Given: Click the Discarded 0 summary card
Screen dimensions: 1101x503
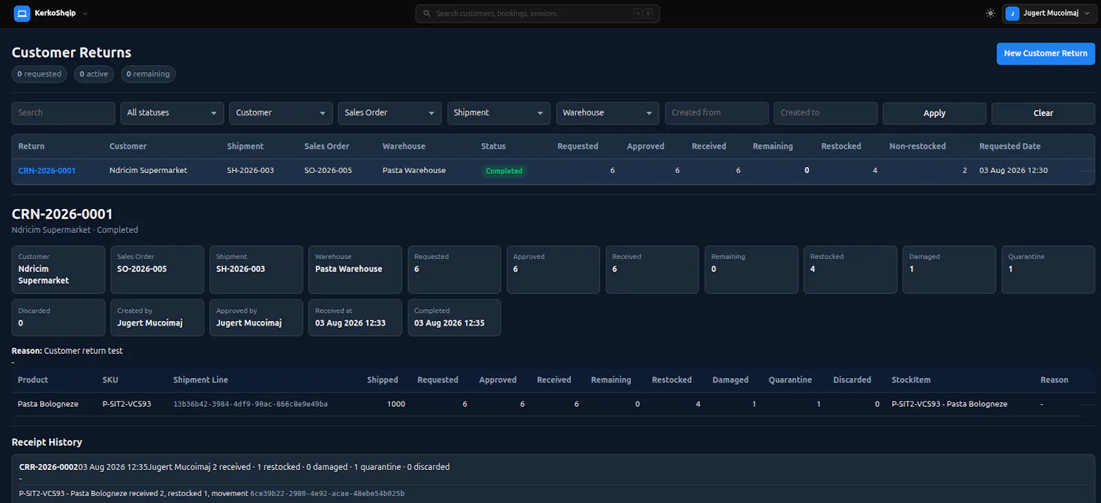Looking at the screenshot, I should point(58,317).
